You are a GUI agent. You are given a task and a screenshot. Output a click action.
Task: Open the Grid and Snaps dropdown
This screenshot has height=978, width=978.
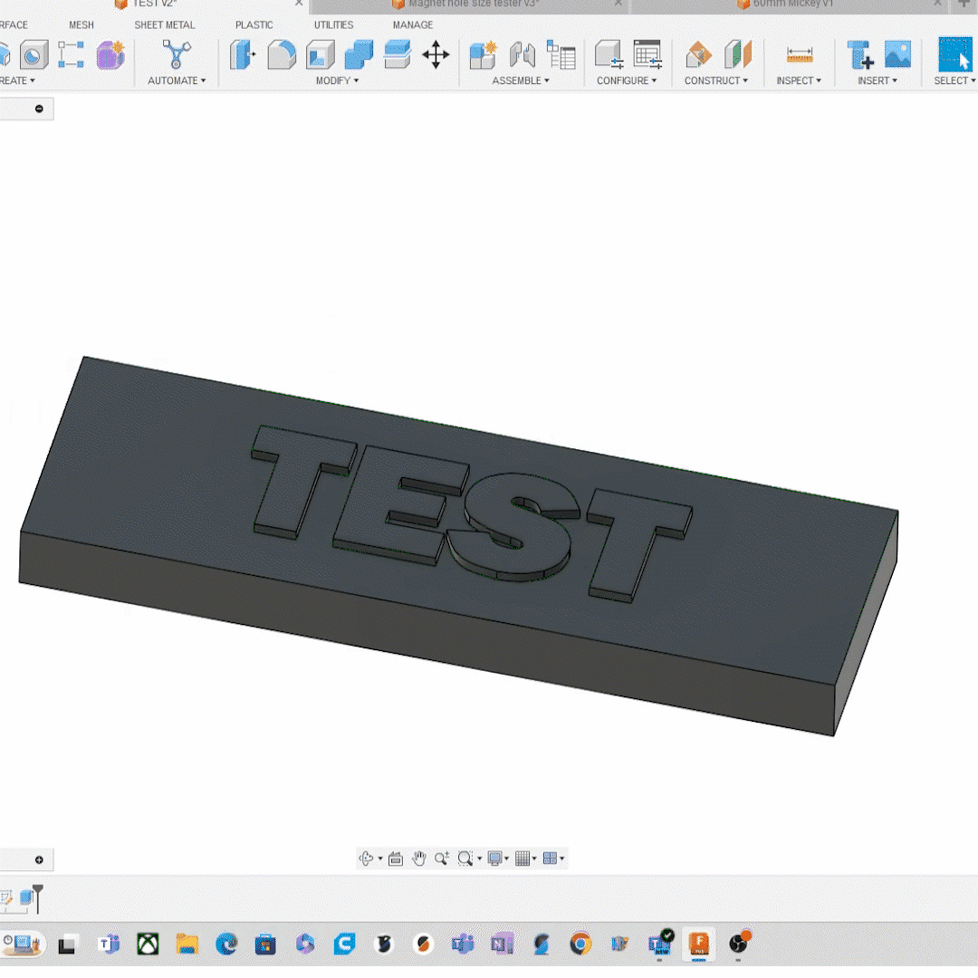pos(525,858)
